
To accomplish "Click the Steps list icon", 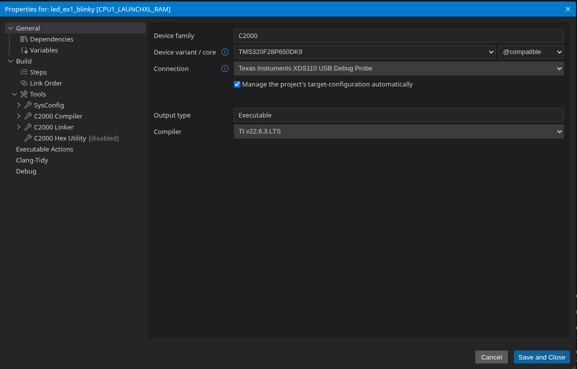I will pos(24,72).
